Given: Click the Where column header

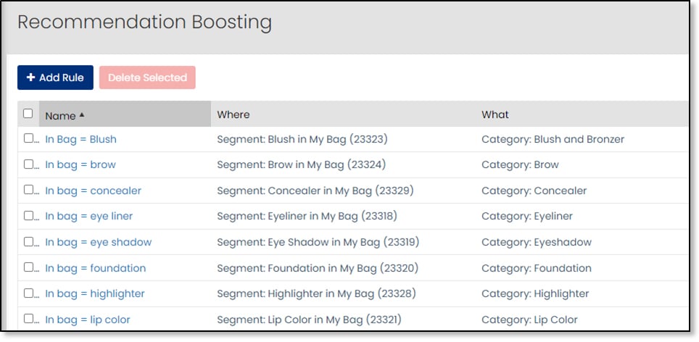Looking at the screenshot, I should tap(233, 114).
